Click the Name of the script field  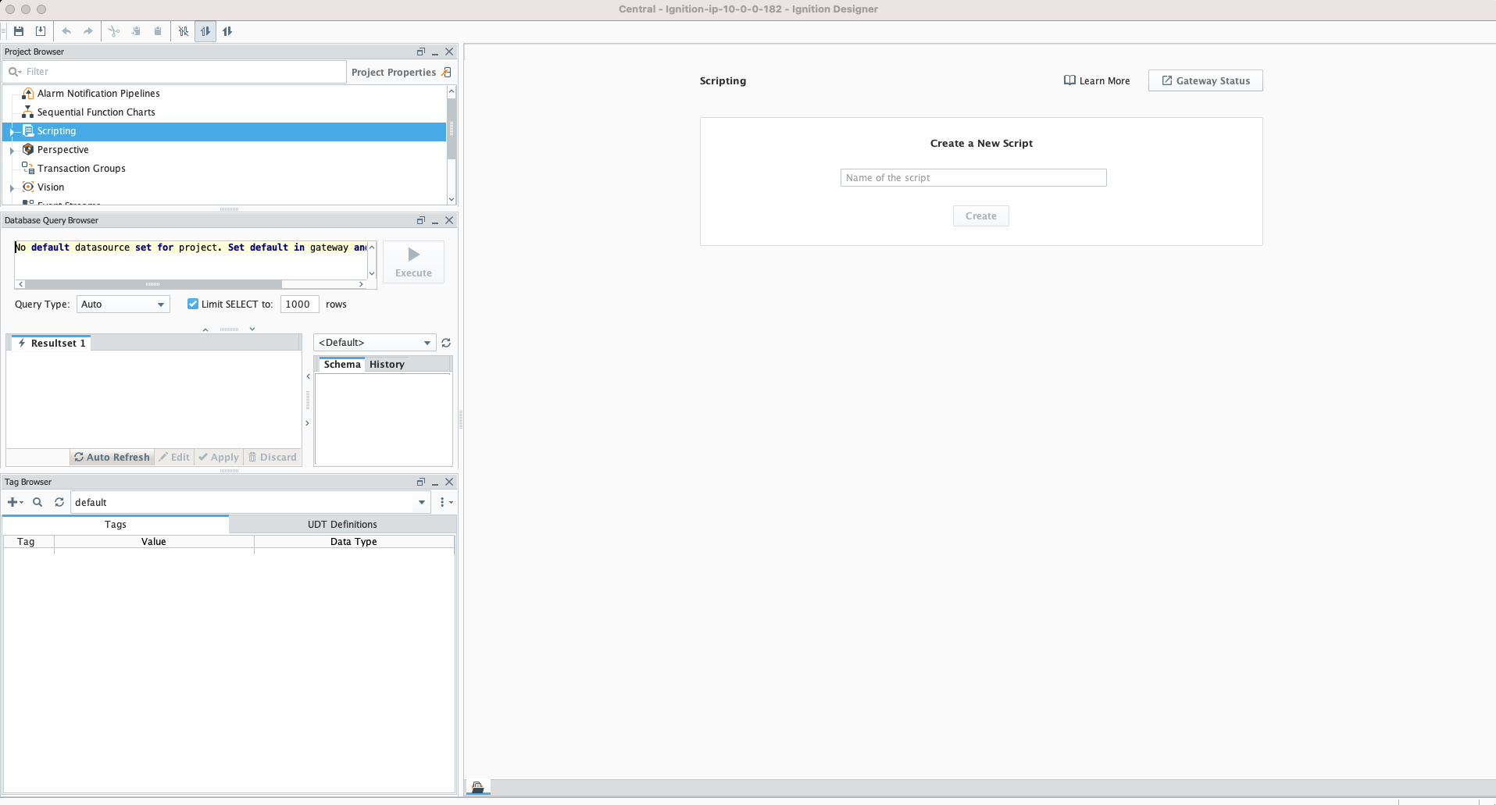point(973,177)
